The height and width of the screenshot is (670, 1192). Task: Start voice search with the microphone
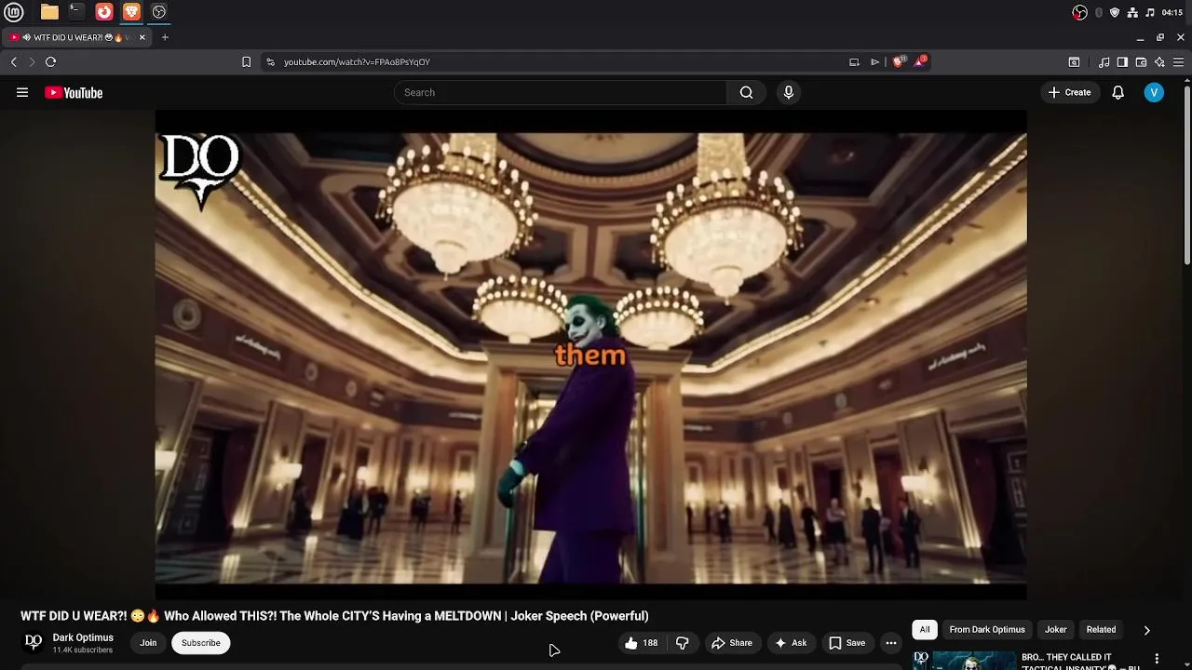pyautogui.click(x=789, y=92)
